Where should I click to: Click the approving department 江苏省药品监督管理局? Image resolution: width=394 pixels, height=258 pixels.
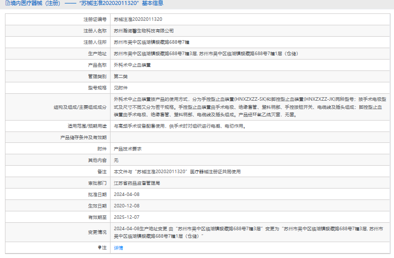(x=137, y=183)
